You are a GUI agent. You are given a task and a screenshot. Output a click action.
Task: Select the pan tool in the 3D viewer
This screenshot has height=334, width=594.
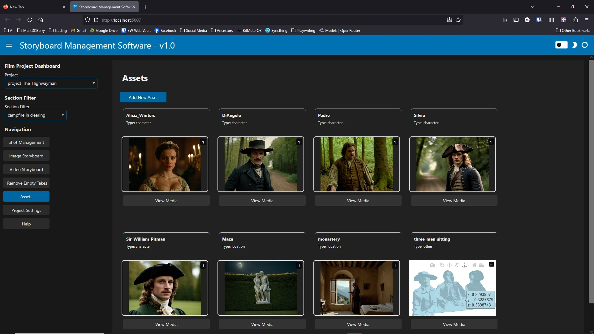coord(450,265)
